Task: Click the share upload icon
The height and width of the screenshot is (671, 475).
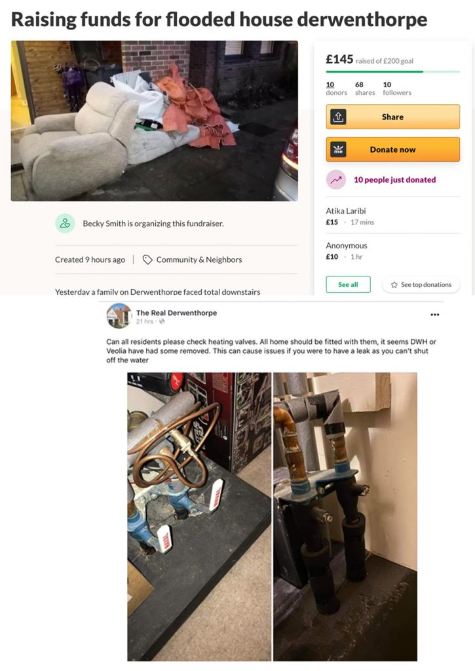Action: coord(338,117)
